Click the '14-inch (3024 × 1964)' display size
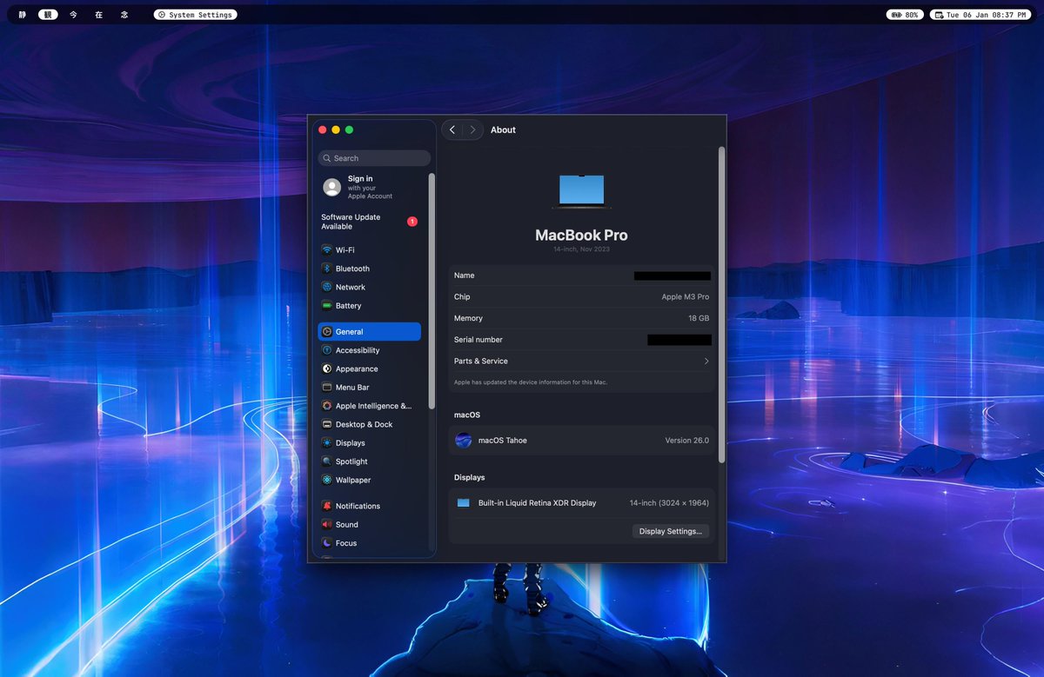The image size is (1044, 677). click(x=670, y=503)
